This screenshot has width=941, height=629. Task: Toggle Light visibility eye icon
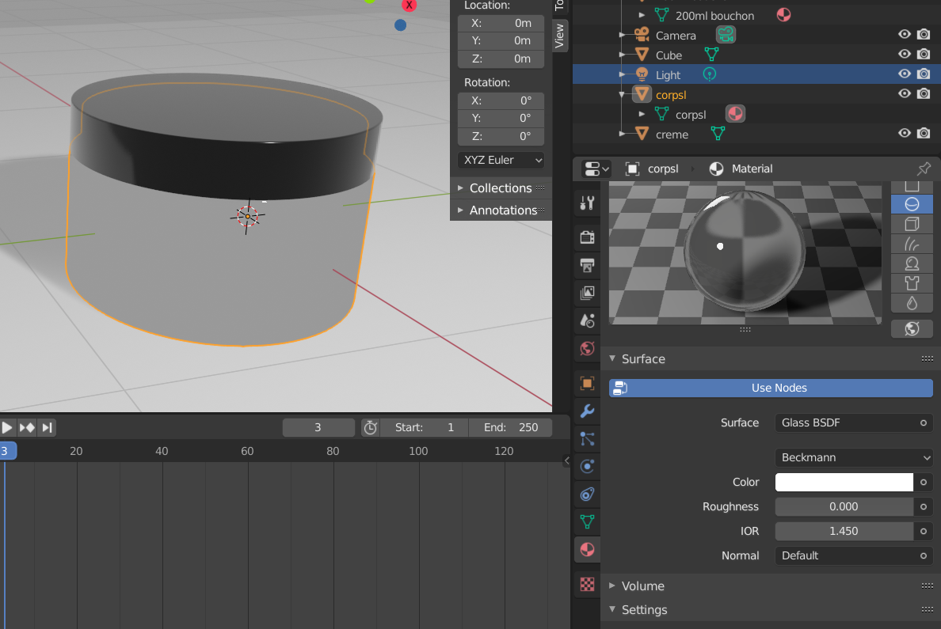click(904, 74)
